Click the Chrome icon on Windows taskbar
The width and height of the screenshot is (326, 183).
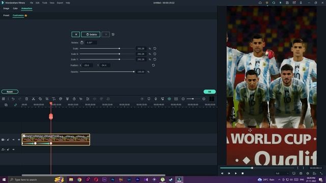click(79, 179)
